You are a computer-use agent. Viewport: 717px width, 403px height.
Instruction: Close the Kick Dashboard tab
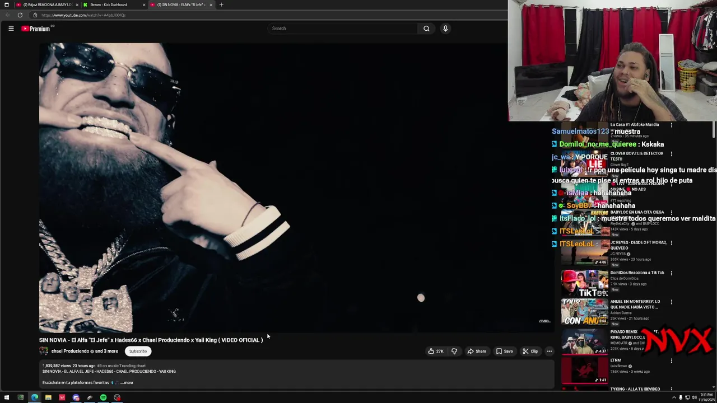coord(144,4)
